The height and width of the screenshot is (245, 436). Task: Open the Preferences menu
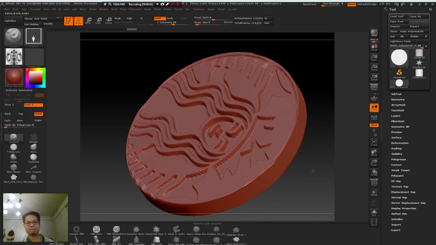[135, 9]
